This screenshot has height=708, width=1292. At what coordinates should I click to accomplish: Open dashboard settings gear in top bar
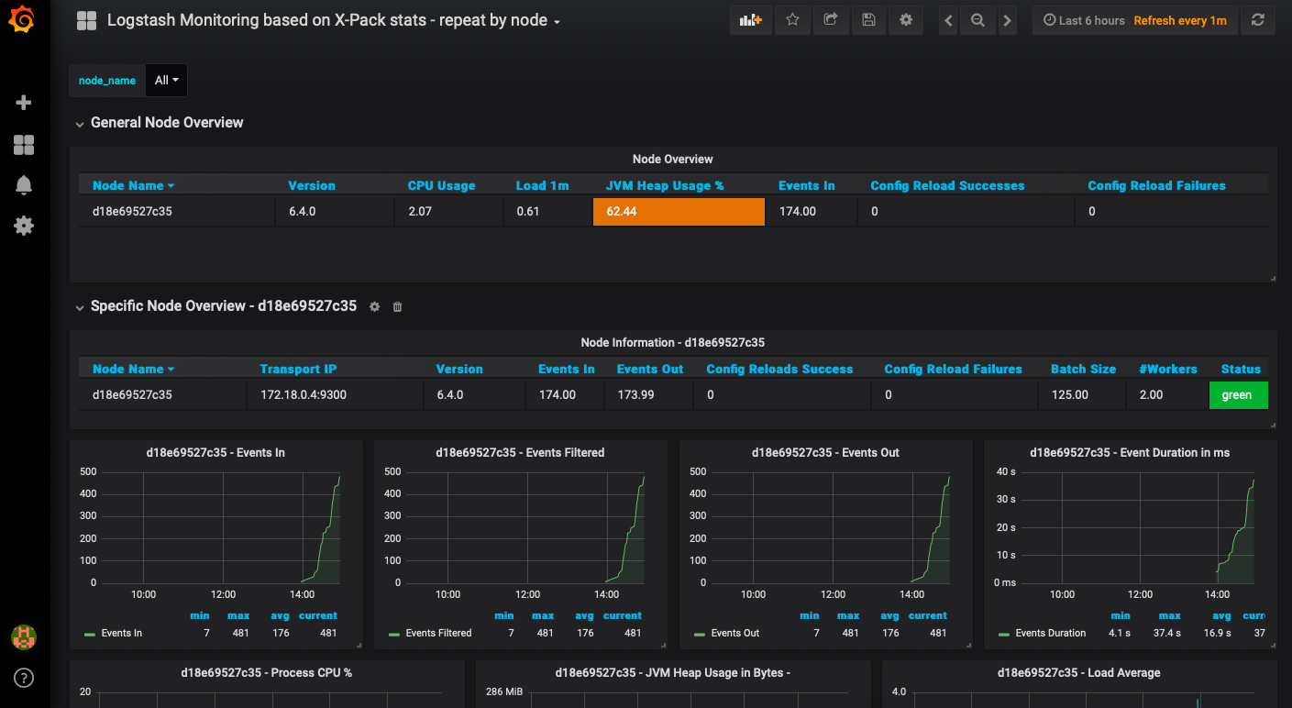coord(906,20)
